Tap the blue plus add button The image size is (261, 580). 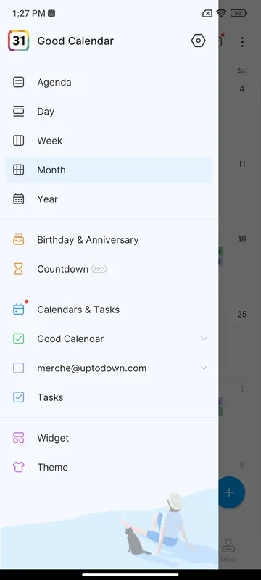[231, 492]
